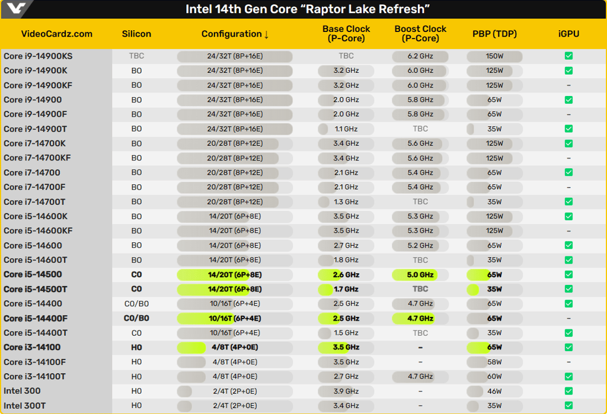Click the green check icon for Core i3-14100T

point(568,376)
